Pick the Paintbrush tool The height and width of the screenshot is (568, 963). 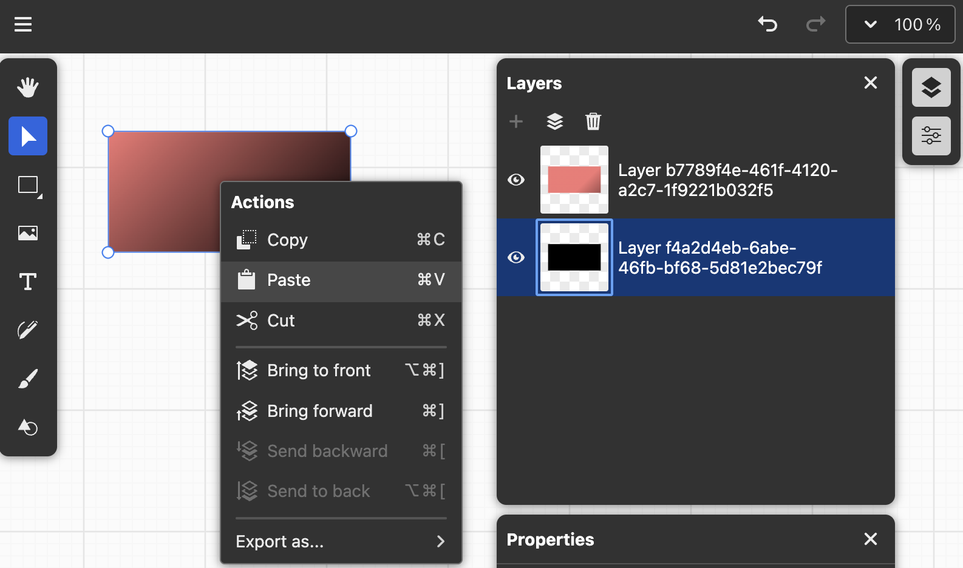(28, 379)
